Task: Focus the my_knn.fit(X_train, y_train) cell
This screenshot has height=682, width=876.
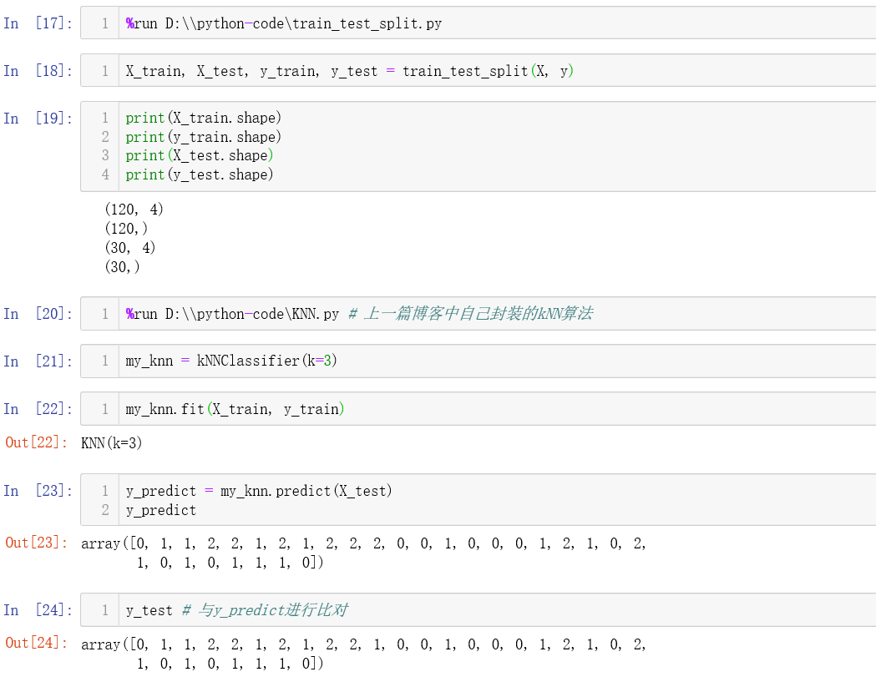Action: [x=235, y=408]
